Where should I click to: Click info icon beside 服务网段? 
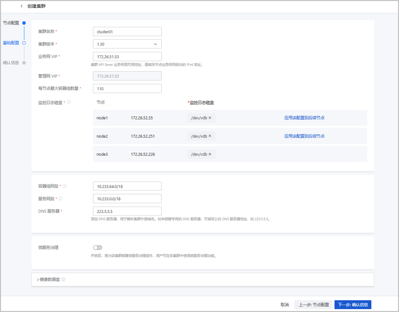click(x=61, y=199)
